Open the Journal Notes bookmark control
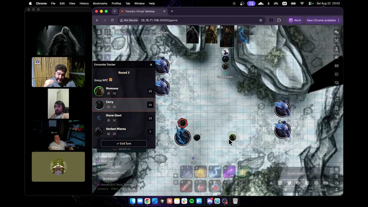This screenshot has width=368, height=207. [99, 49]
